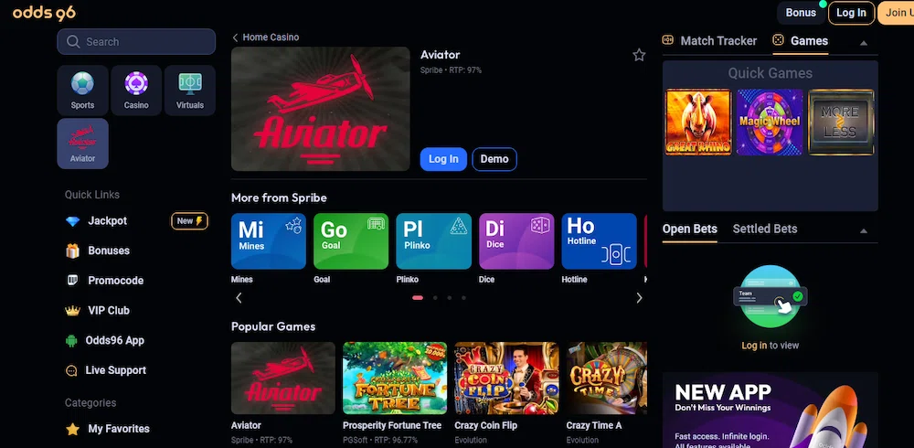Screen dimensions: 914x448
Task: Click the Match Tracker icon
Action: [x=667, y=40]
